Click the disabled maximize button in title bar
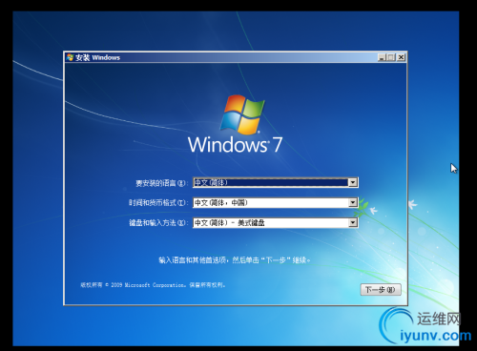This screenshot has width=477, height=351. (391, 57)
